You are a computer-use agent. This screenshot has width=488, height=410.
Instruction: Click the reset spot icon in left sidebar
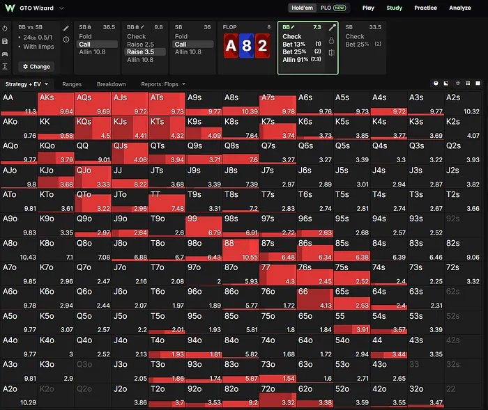click(x=5, y=29)
